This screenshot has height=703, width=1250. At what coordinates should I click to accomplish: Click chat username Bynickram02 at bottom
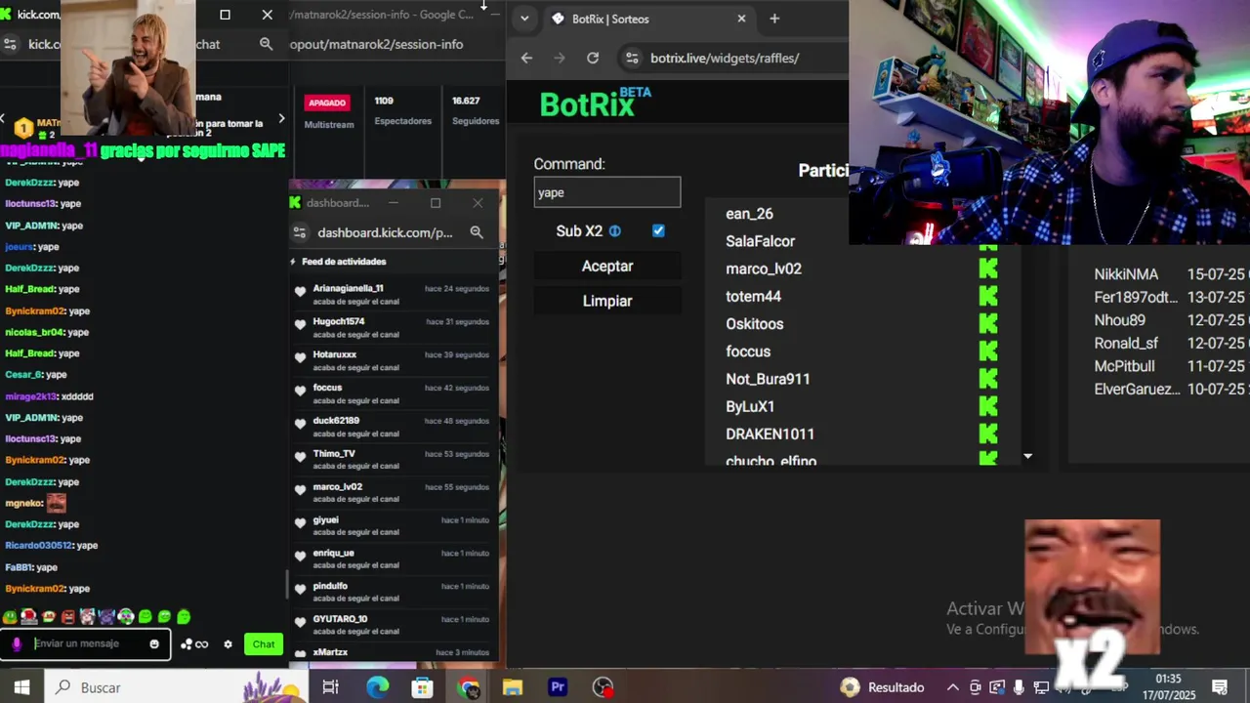coord(34,589)
